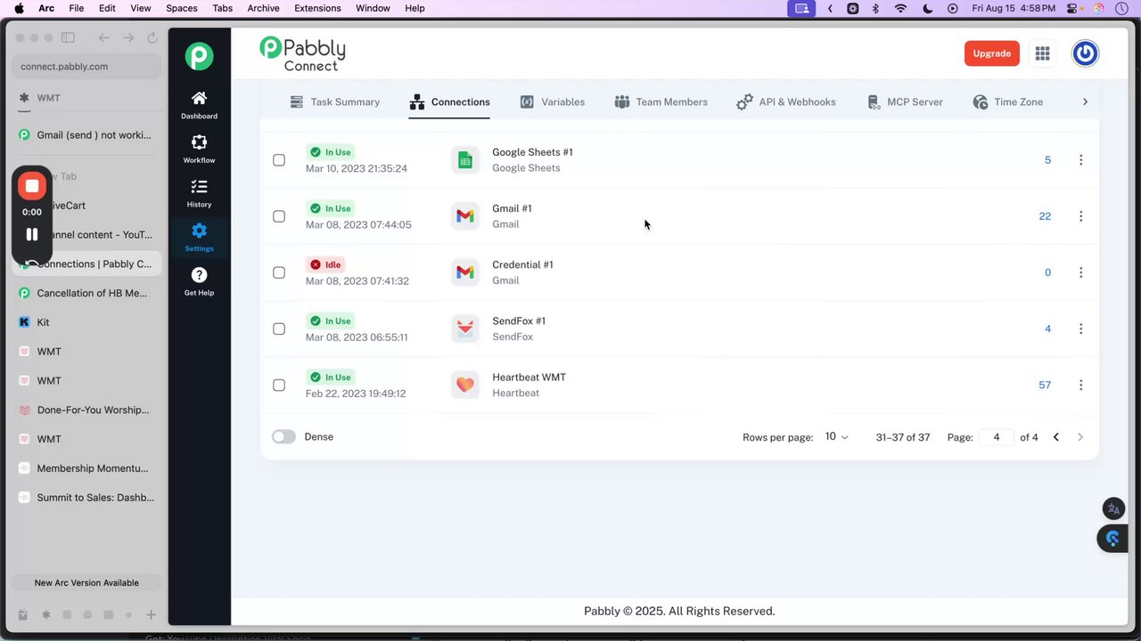
Task: Click the Arc reload page icon
Action: [x=152, y=37]
